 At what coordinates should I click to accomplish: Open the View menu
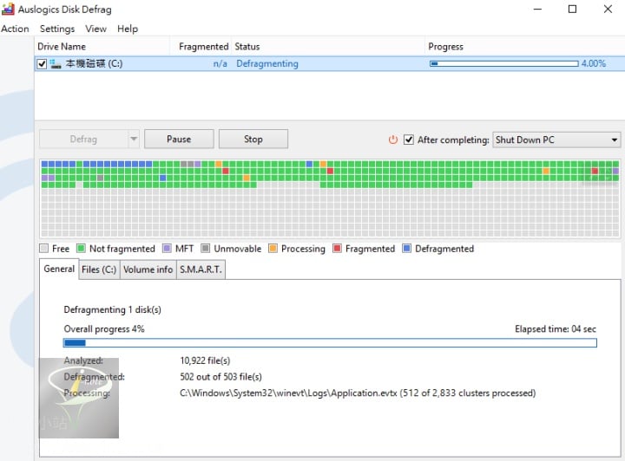(95, 29)
